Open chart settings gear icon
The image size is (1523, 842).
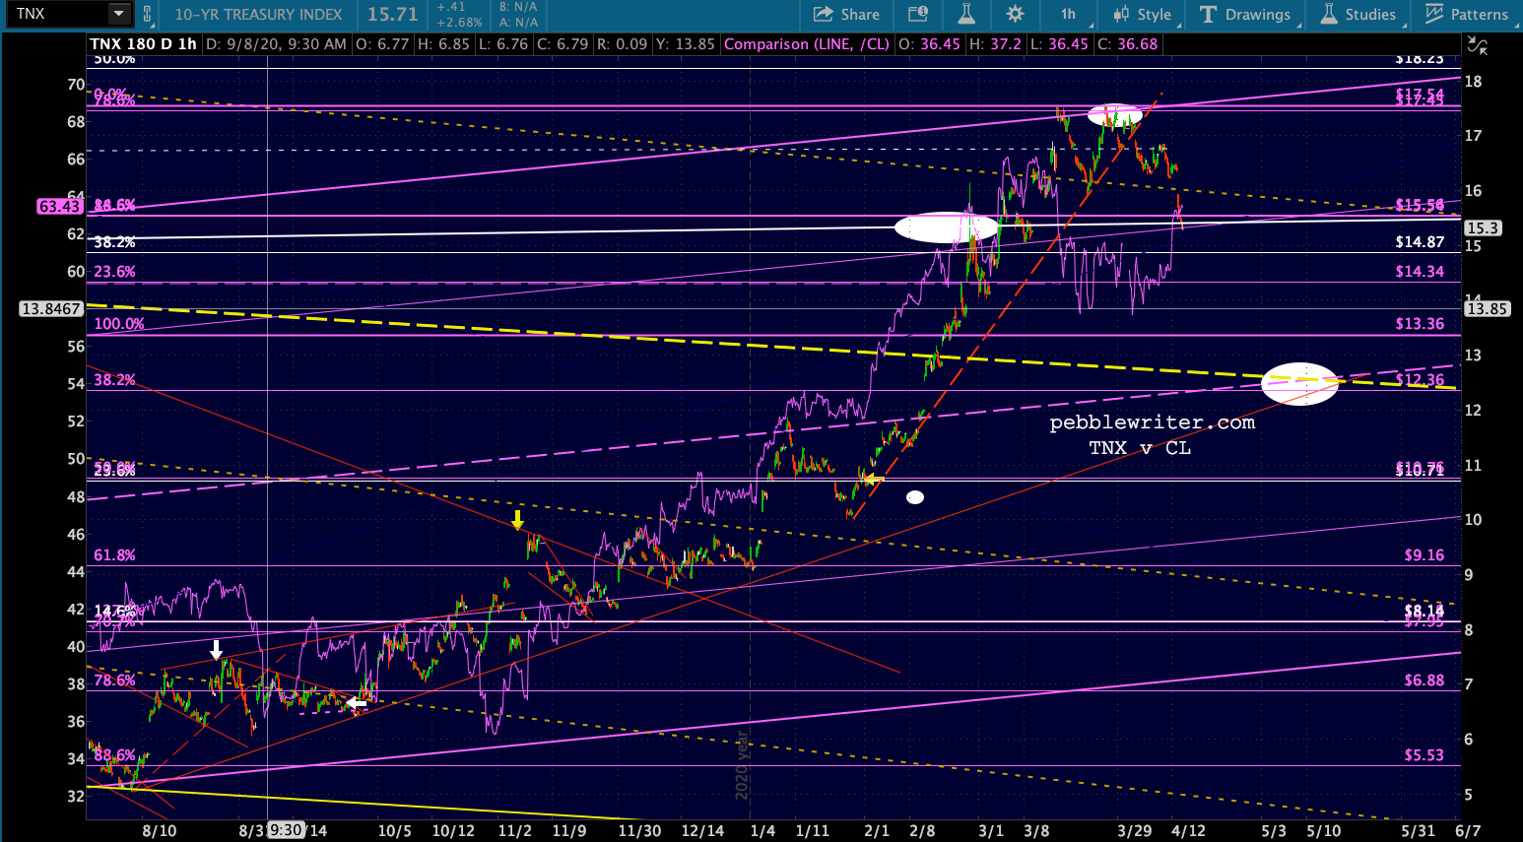(1015, 14)
